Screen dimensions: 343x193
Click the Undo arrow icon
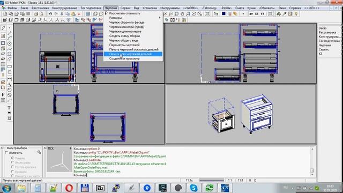(50, 14)
